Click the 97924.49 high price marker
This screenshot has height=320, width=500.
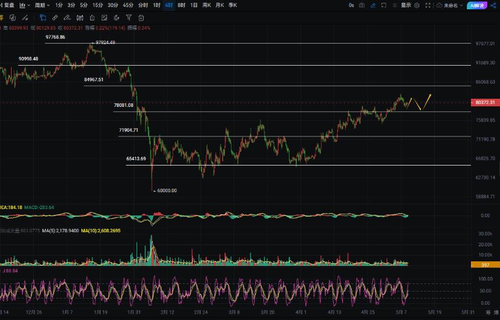tap(103, 42)
